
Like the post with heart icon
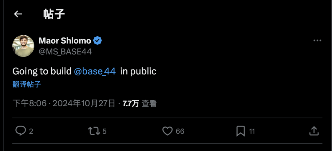pos(168,131)
